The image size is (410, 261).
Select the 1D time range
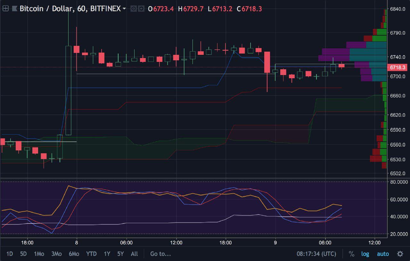point(10,254)
